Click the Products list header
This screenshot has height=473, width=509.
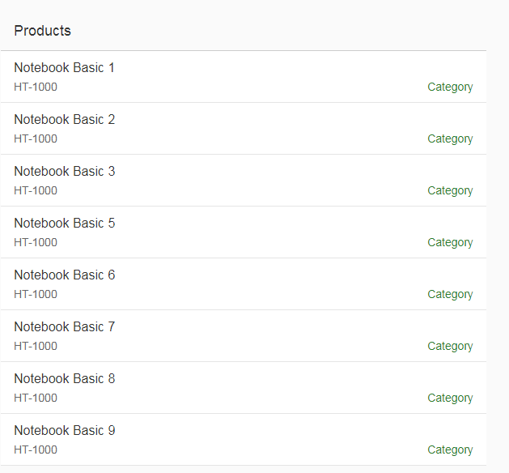point(43,31)
